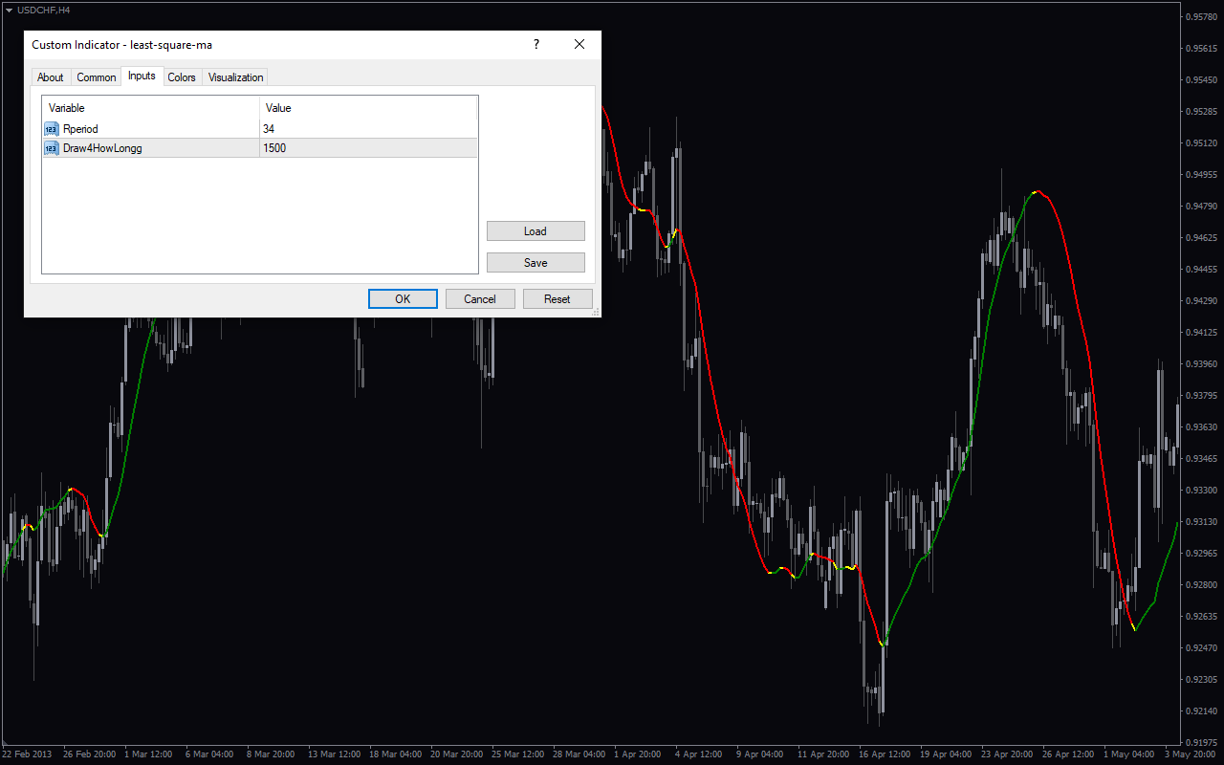Image resolution: width=1224 pixels, height=765 pixels.
Task: Click the 0.93300 price label
Action: (x=1200, y=491)
